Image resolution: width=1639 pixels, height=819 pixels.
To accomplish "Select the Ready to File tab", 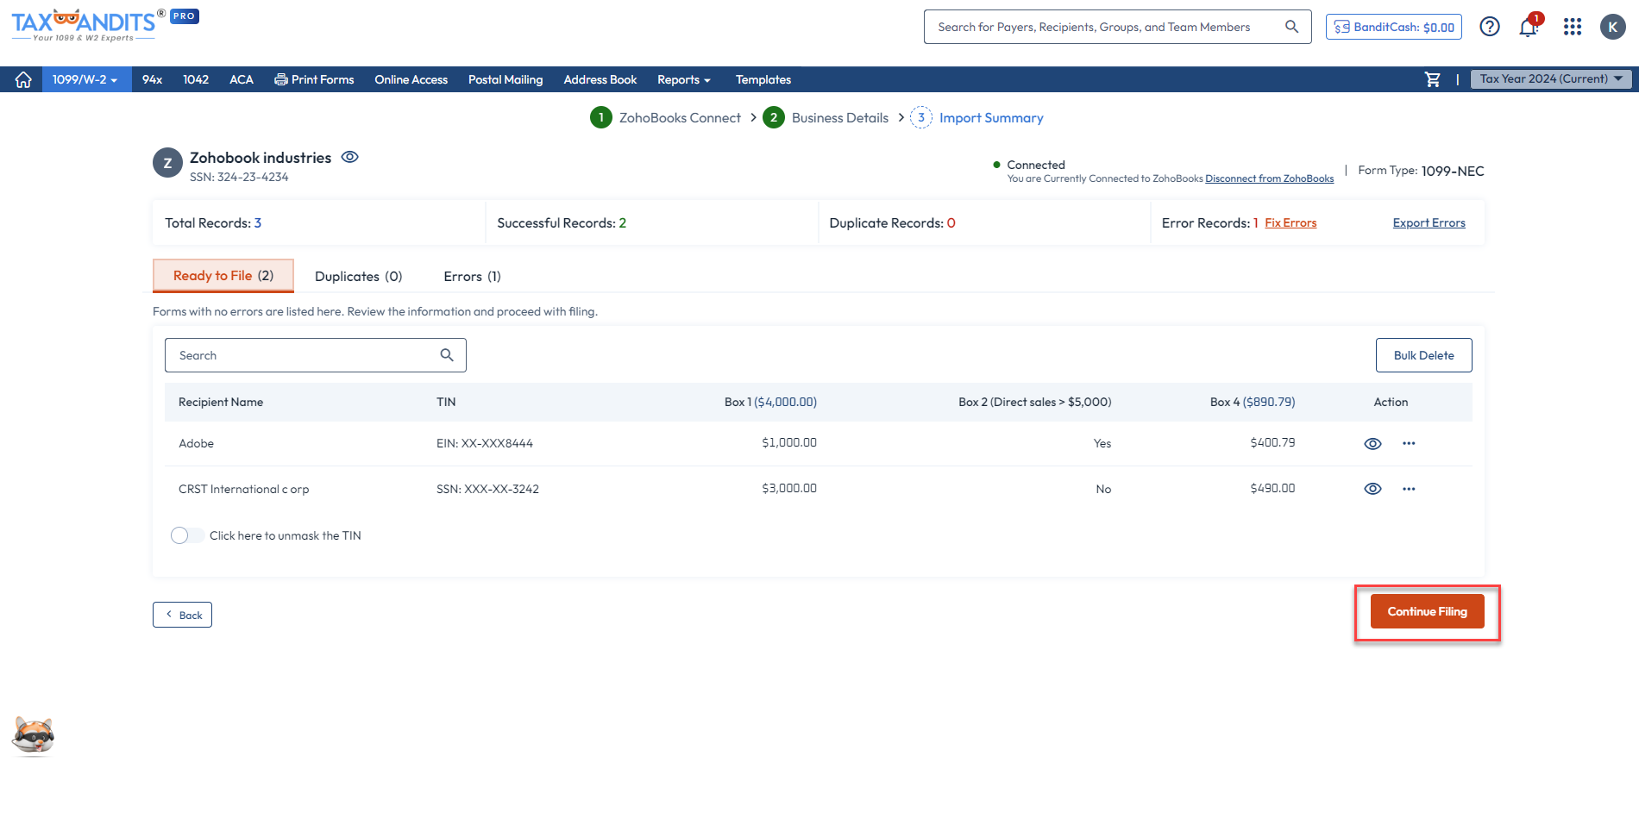I will pyautogui.click(x=223, y=276).
